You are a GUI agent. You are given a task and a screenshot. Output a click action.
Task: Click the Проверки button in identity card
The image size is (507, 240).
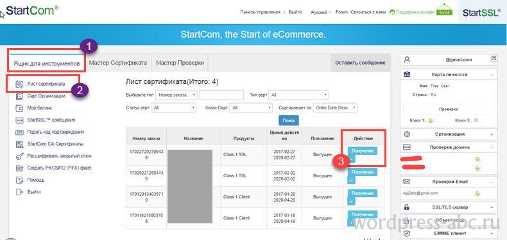coord(448,109)
